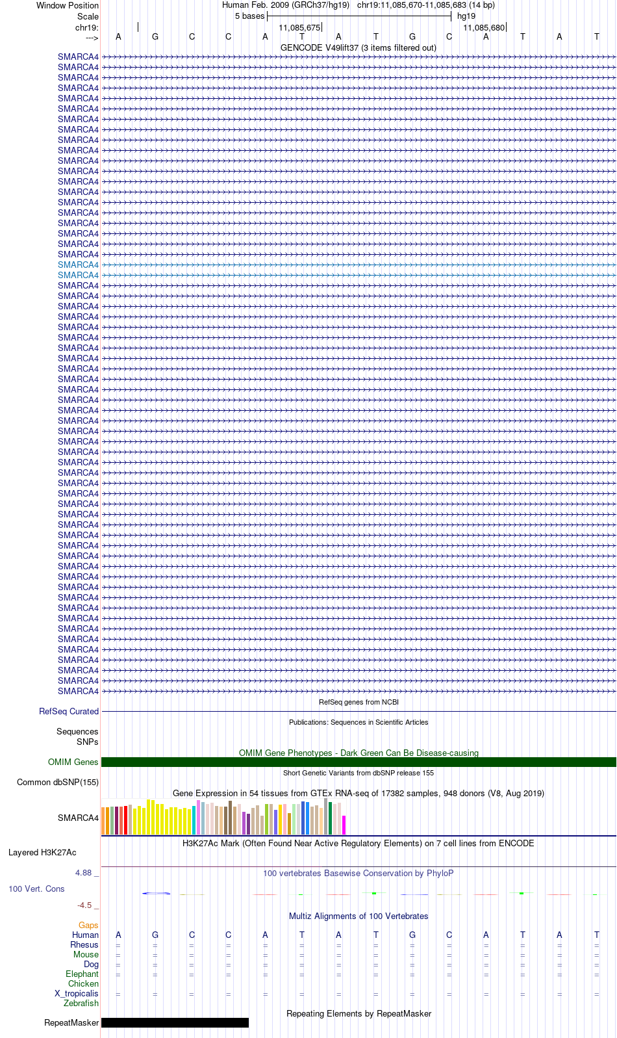The width and height of the screenshot is (617, 1038).
Task: Open the OMIM Genes track label
Action: [73, 762]
